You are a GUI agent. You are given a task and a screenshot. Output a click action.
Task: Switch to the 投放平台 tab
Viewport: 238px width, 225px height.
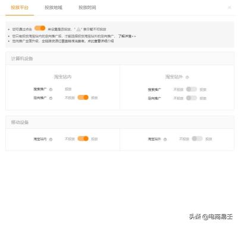[x=20, y=8]
